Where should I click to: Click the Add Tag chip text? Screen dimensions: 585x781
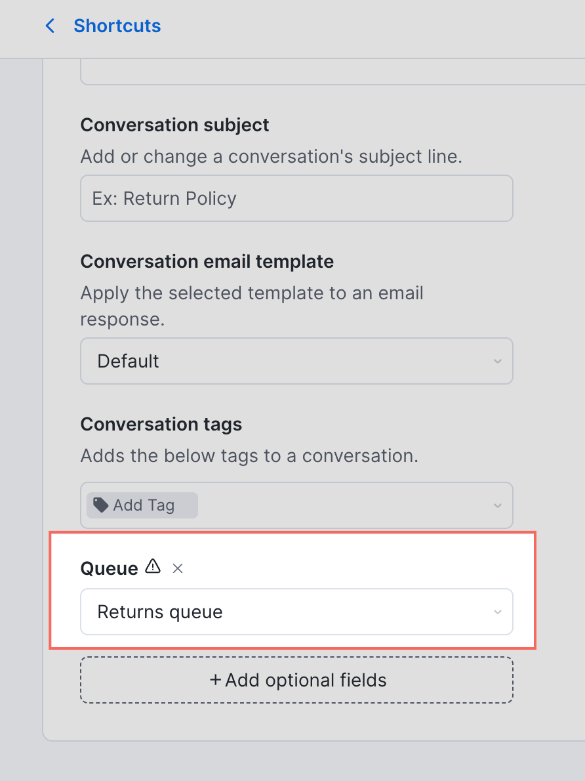tap(144, 505)
